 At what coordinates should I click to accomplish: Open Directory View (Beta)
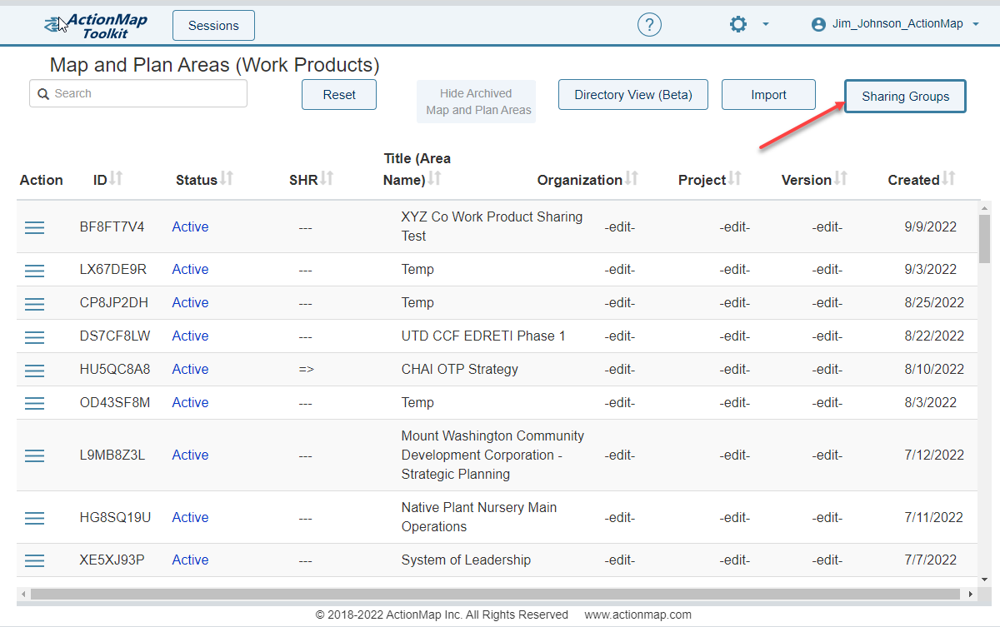tap(633, 95)
